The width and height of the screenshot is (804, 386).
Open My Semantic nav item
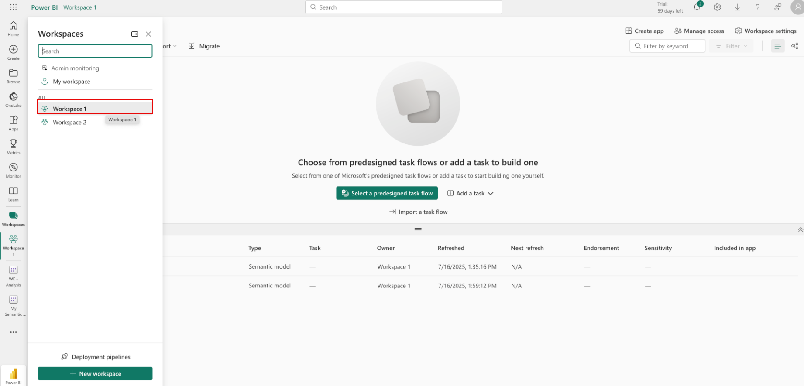coord(14,305)
